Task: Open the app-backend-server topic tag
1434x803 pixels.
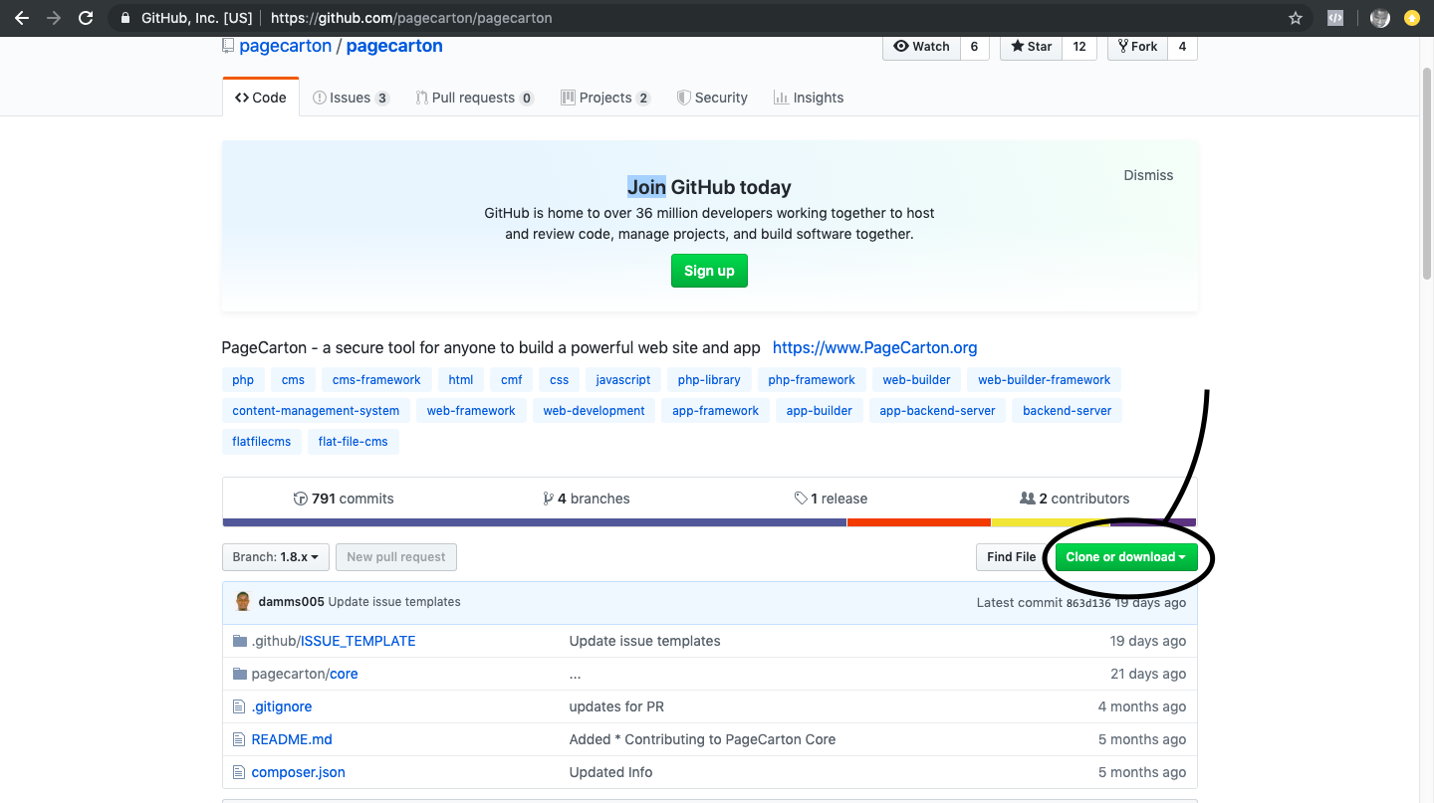Action: [x=937, y=411]
